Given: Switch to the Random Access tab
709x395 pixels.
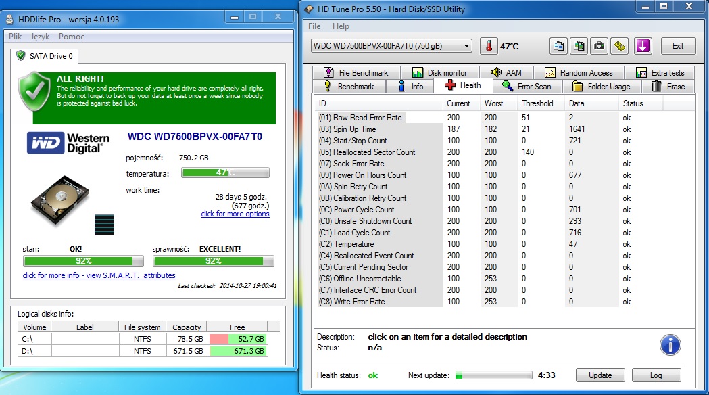Looking at the screenshot, I should [x=579, y=73].
